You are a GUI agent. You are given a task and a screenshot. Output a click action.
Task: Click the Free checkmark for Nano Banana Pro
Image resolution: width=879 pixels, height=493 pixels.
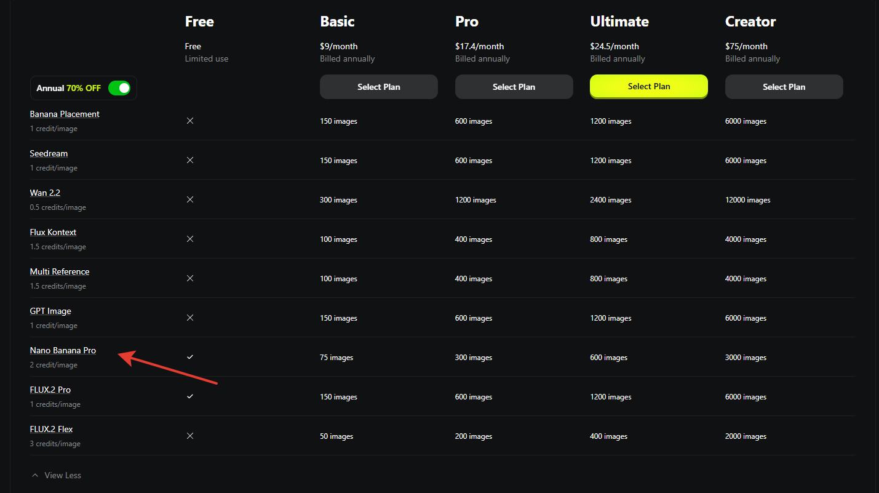pyautogui.click(x=190, y=357)
